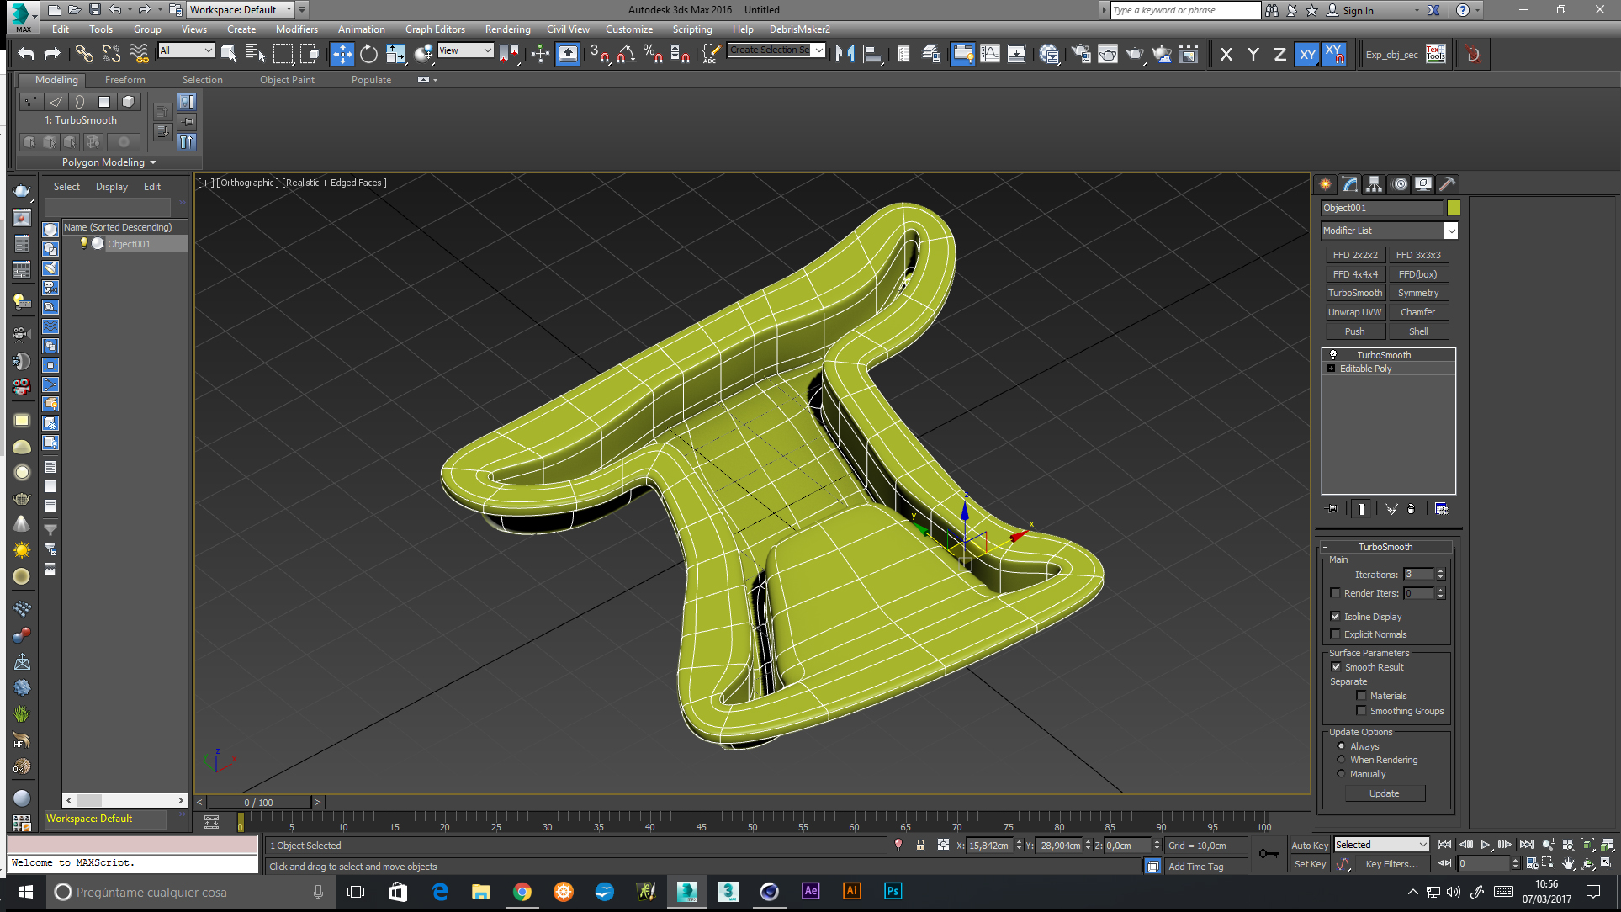Open the Modifier List dropdown

(x=1450, y=231)
